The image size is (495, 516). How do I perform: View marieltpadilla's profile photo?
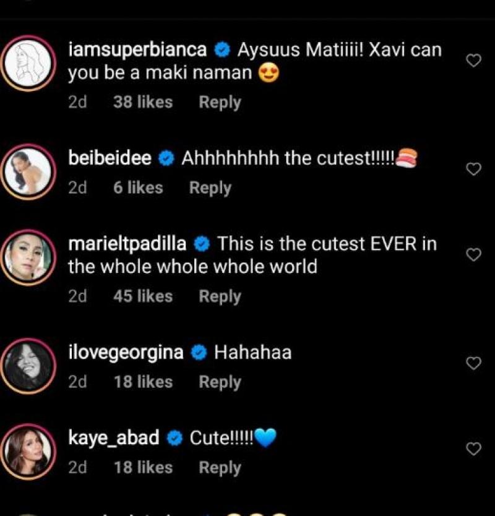click(31, 256)
